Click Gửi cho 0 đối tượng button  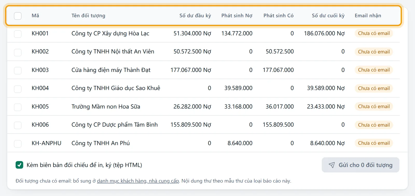[x=361, y=165]
